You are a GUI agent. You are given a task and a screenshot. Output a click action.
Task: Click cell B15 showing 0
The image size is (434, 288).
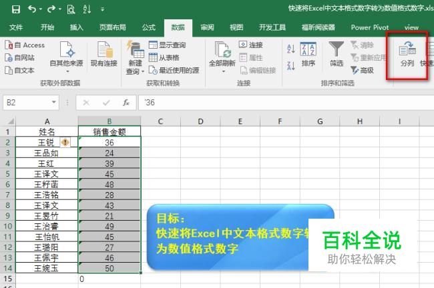110,279
